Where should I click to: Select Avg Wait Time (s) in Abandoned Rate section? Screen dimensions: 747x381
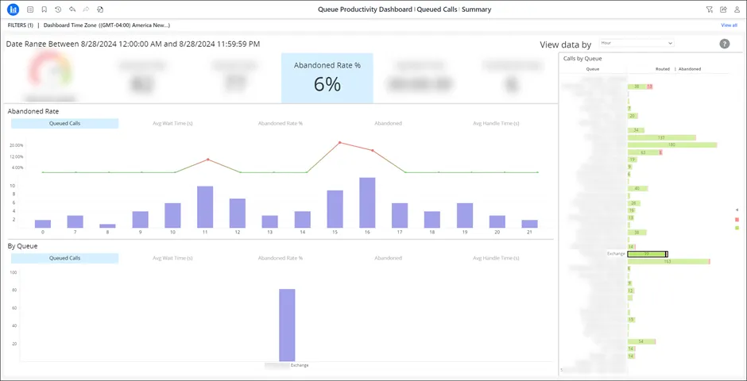[172, 123]
